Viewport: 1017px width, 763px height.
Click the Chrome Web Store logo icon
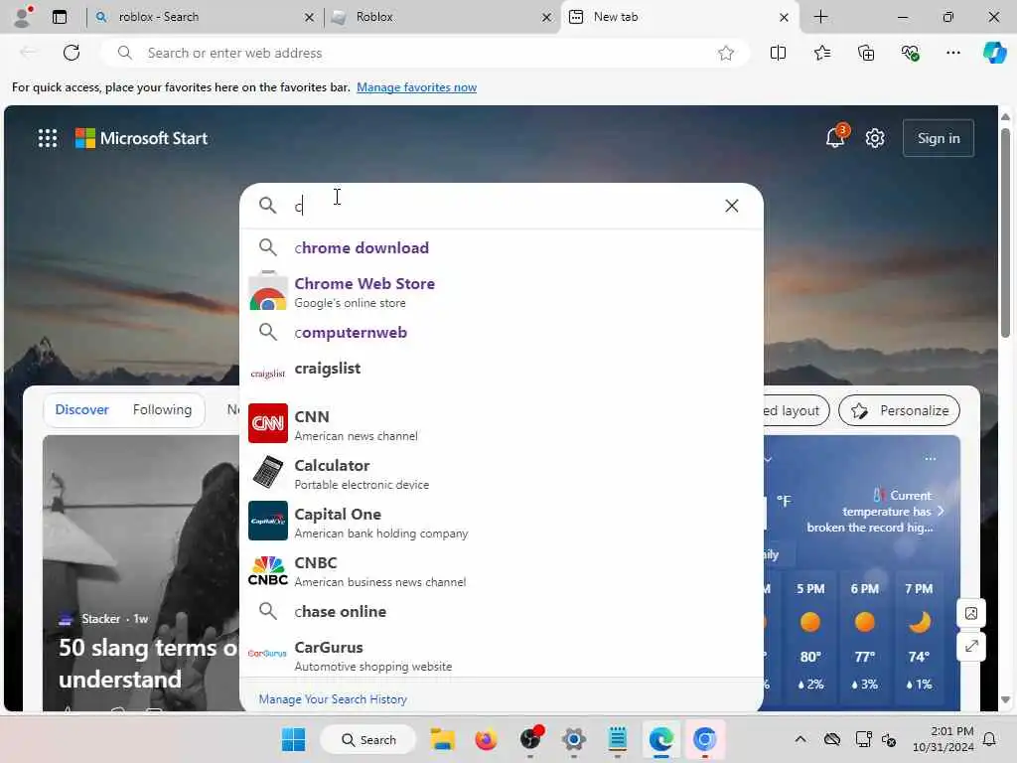(x=268, y=292)
